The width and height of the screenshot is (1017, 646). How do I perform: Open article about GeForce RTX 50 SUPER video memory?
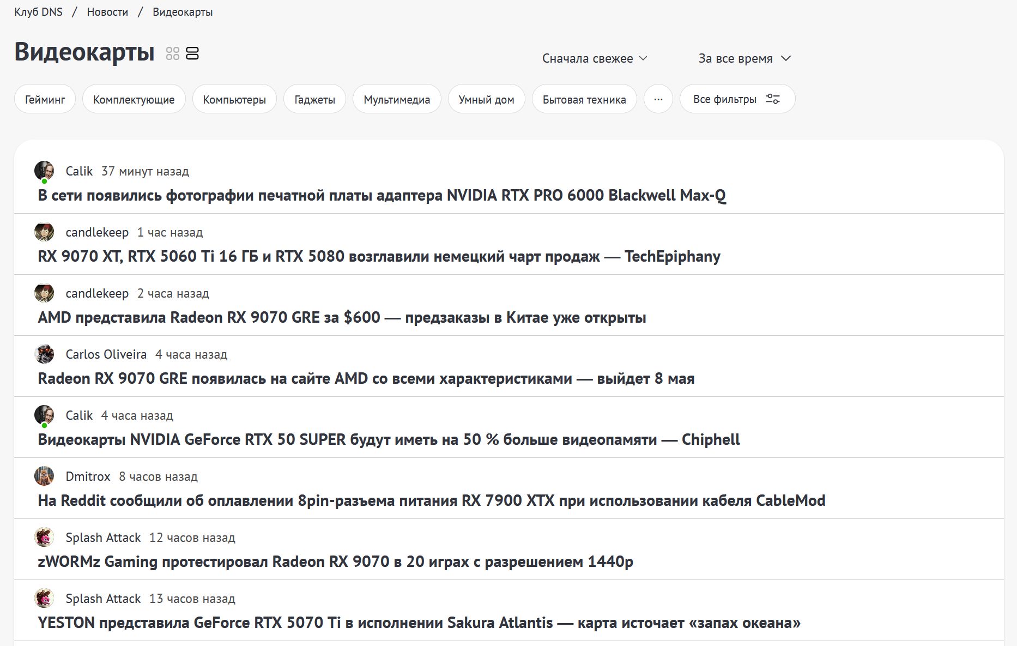tap(389, 439)
